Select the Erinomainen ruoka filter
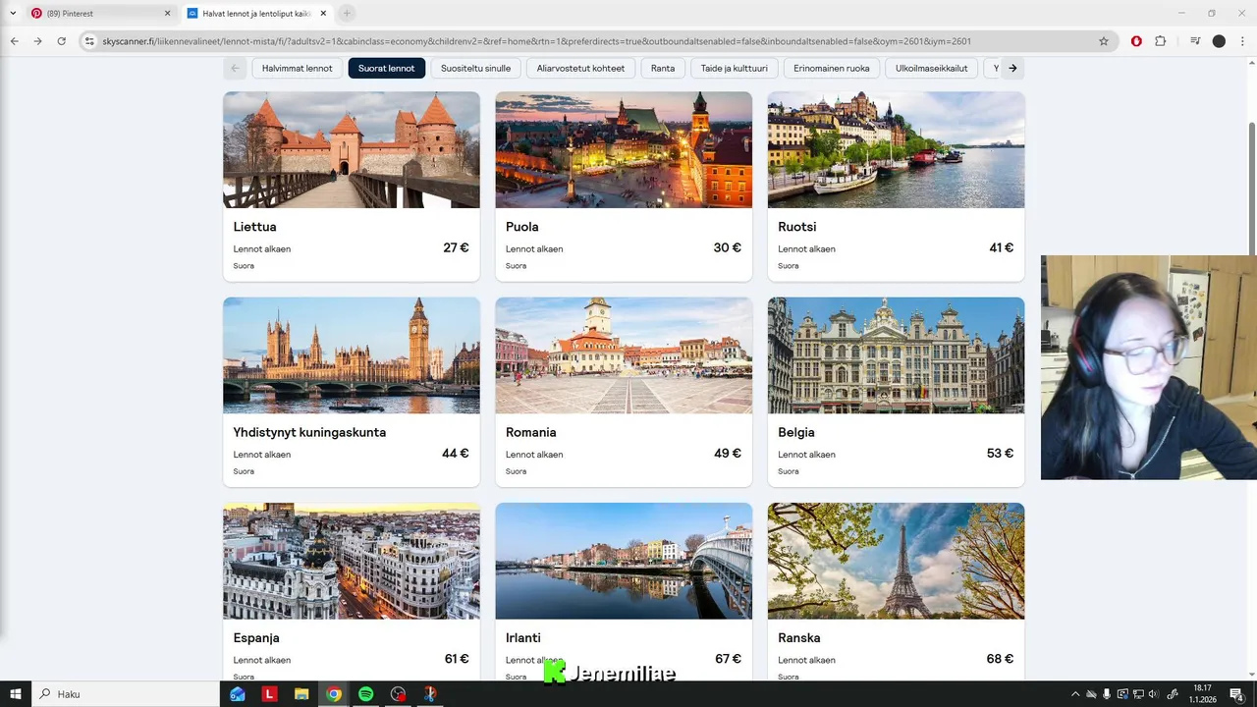1257x707 pixels. pos(832,68)
